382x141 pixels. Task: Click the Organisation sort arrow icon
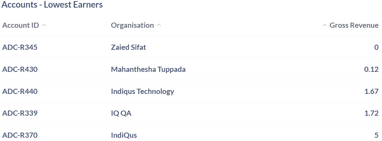point(159,25)
